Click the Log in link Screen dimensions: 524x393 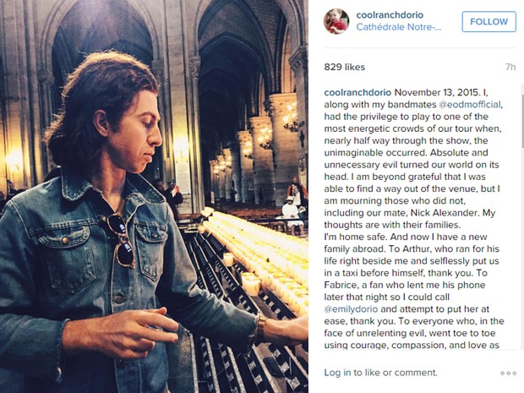tap(337, 373)
